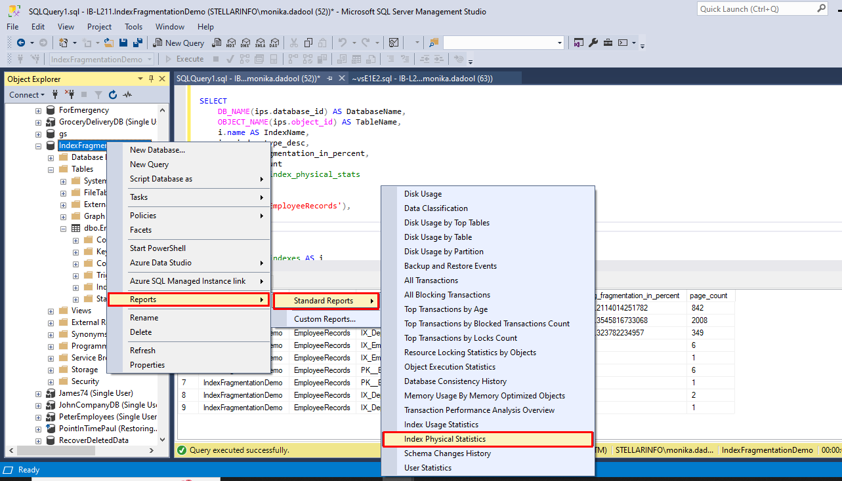Click Disconnect plug icon in Object Explorer
This screenshot has height=481, width=842.
tap(68, 94)
